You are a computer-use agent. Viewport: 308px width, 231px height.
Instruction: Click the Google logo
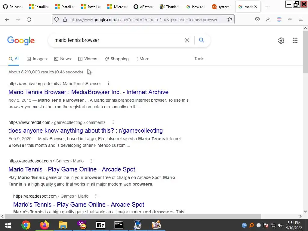pyautogui.click(x=21, y=41)
